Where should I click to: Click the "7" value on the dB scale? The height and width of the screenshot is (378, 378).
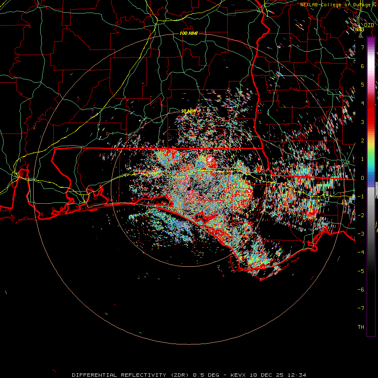[x=362, y=47]
